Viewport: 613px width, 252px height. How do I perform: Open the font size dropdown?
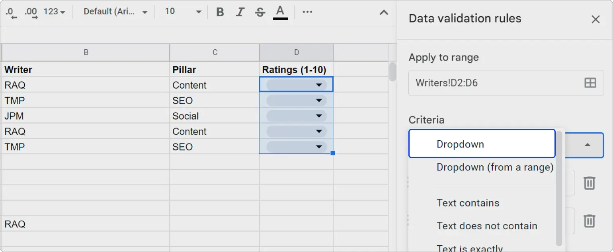(181, 12)
